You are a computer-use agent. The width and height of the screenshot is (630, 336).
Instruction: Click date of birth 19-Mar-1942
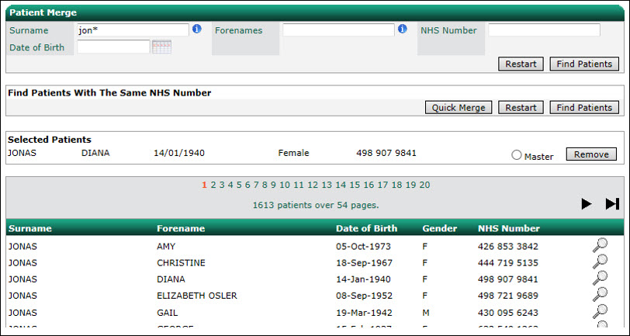(x=364, y=313)
